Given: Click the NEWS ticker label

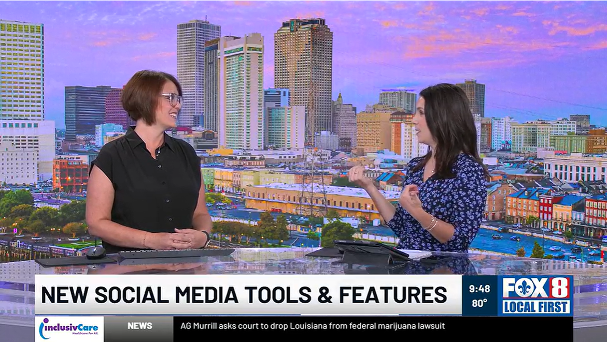Looking at the screenshot, I should tap(140, 326).
